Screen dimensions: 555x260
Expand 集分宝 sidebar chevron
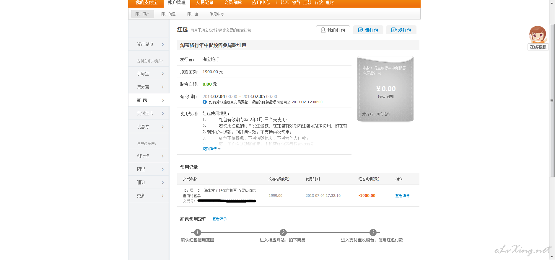tap(163, 87)
